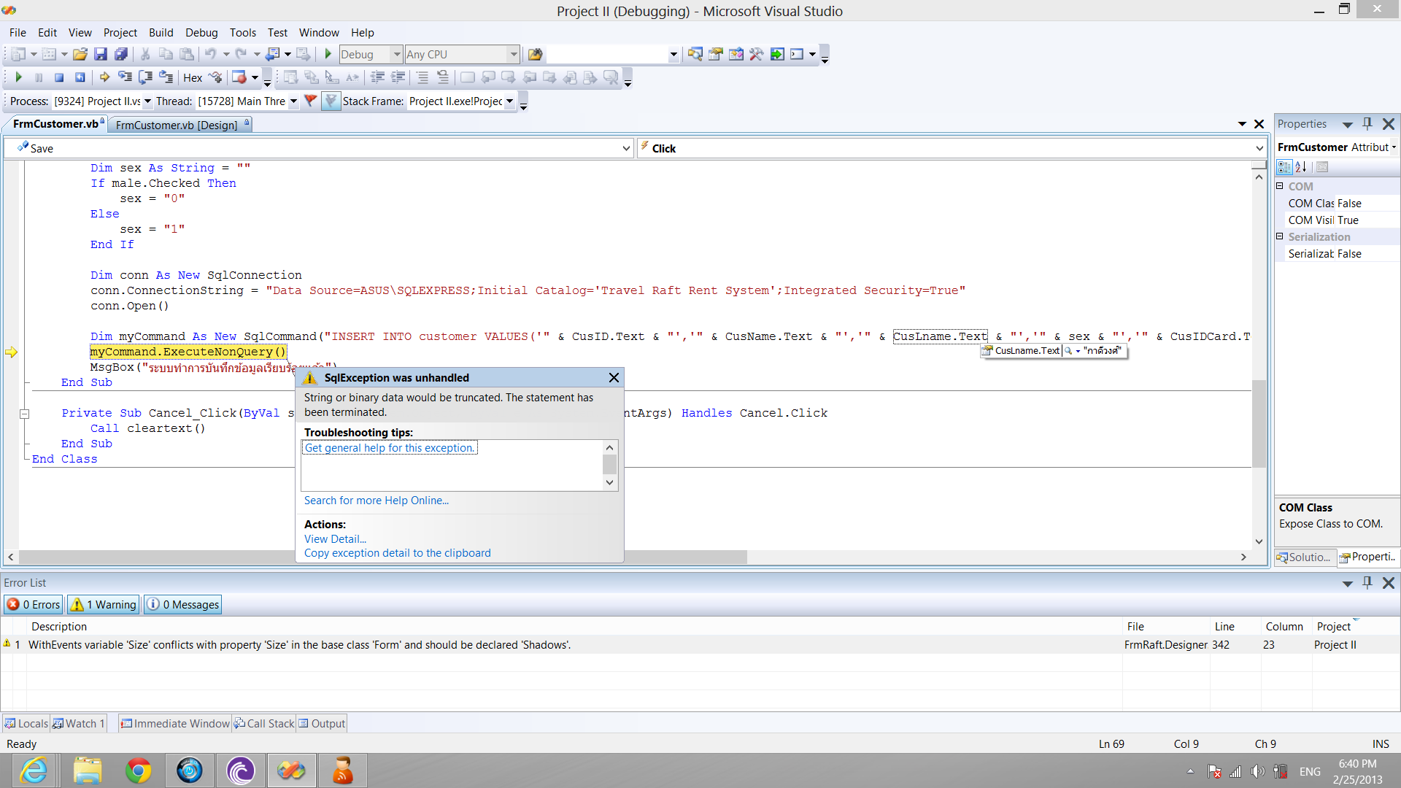Open the Immediate Window tab
The image size is (1401, 788).
click(x=175, y=723)
